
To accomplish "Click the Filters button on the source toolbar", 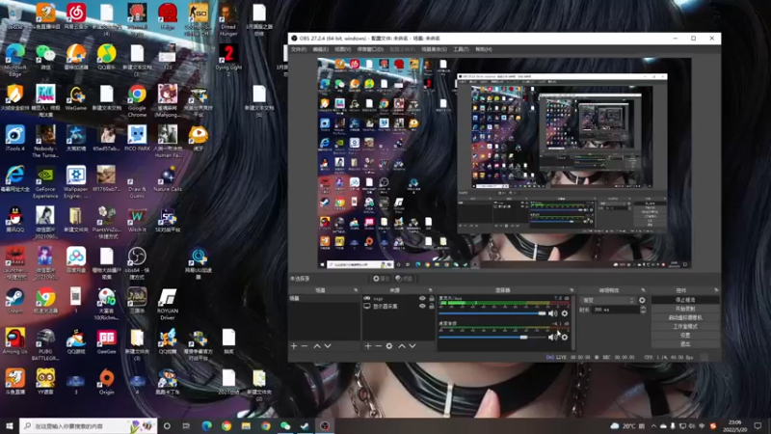I will coord(404,279).
